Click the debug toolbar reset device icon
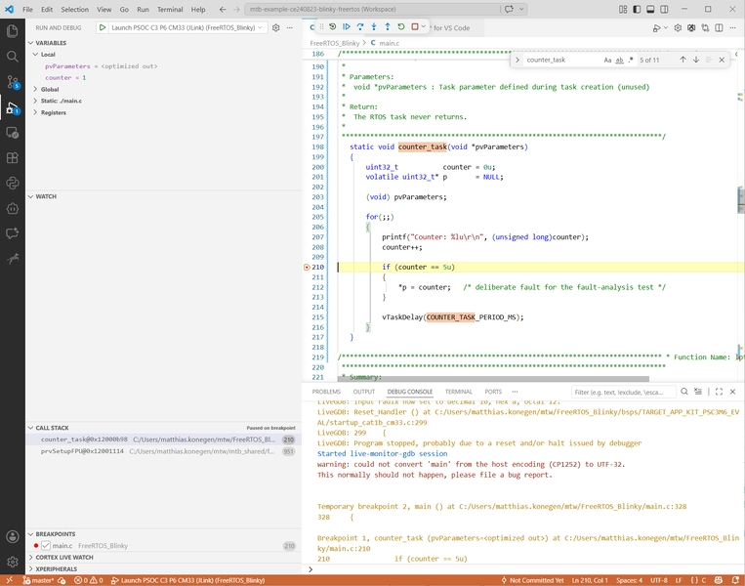Screen dimensions: 745x586 [x=333, y=27]
